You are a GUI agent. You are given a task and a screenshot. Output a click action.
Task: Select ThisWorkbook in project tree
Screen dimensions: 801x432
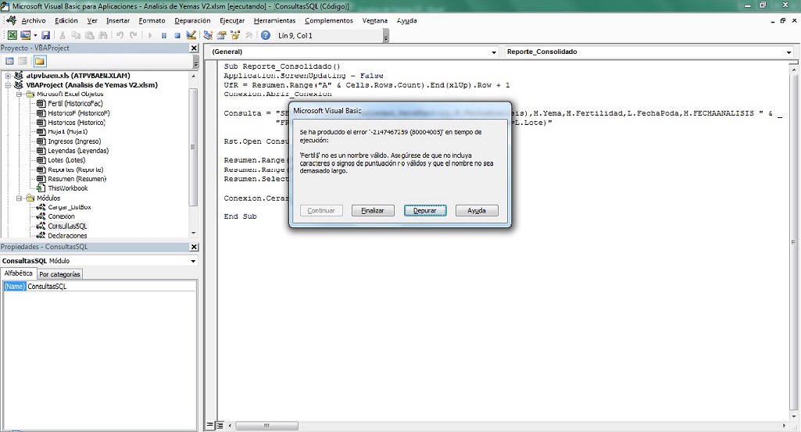68,188
